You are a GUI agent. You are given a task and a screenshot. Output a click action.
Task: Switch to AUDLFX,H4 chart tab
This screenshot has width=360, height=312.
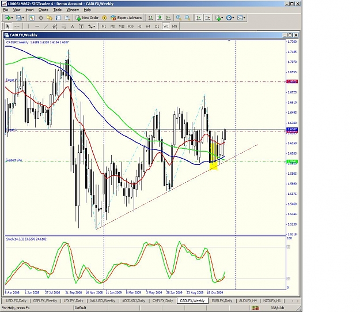point(248,300)
